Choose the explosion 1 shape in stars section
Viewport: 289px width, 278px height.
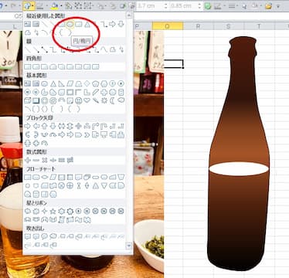(28, 212)
